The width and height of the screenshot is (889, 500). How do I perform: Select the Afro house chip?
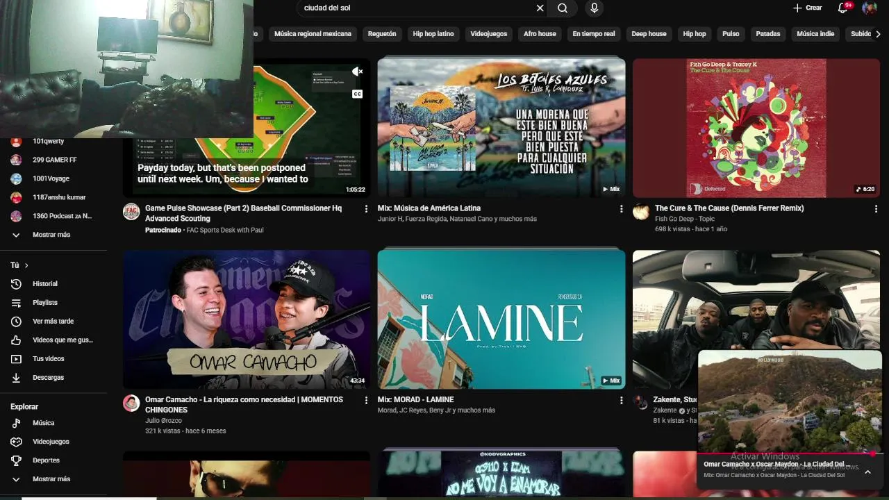(540, 33)
